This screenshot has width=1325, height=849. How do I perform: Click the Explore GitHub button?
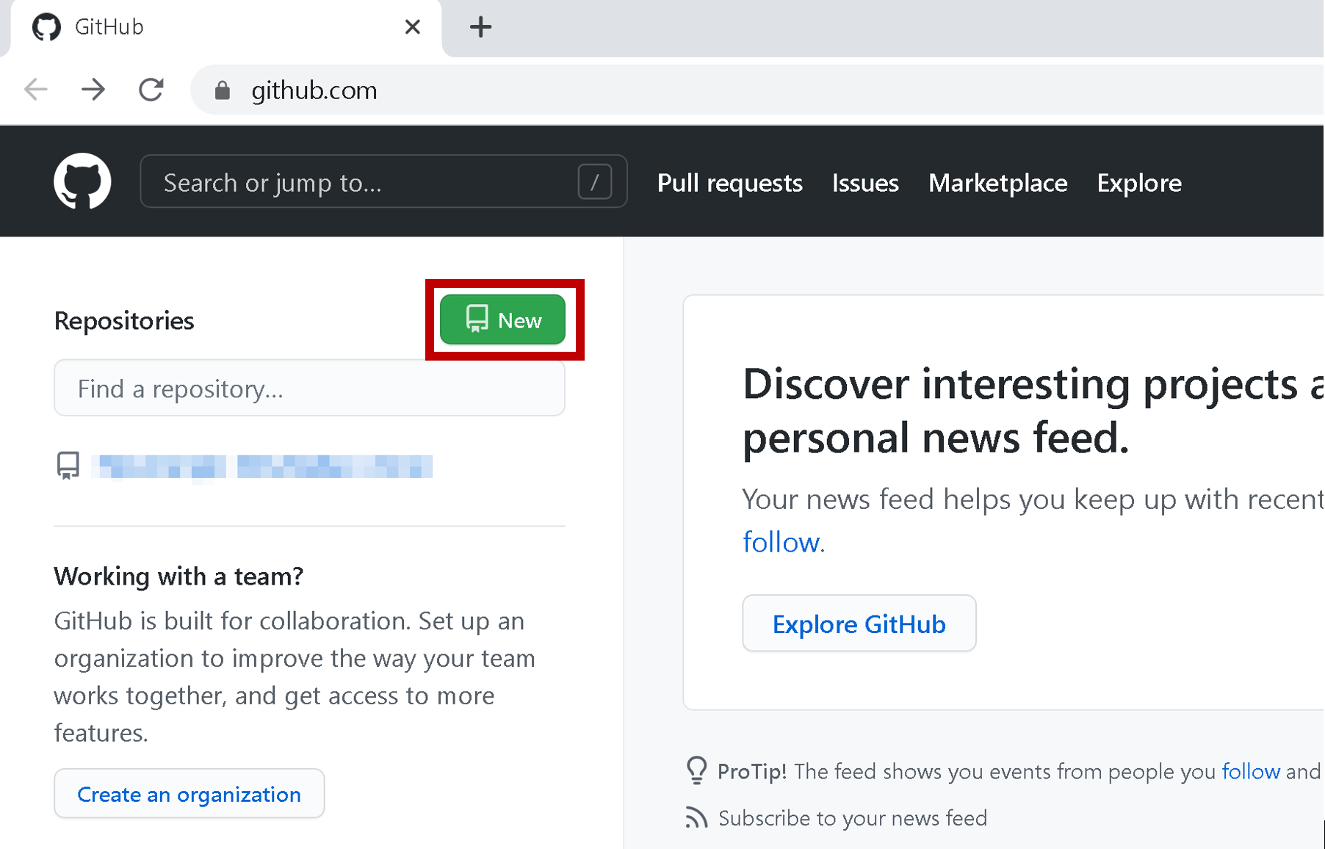859,624
